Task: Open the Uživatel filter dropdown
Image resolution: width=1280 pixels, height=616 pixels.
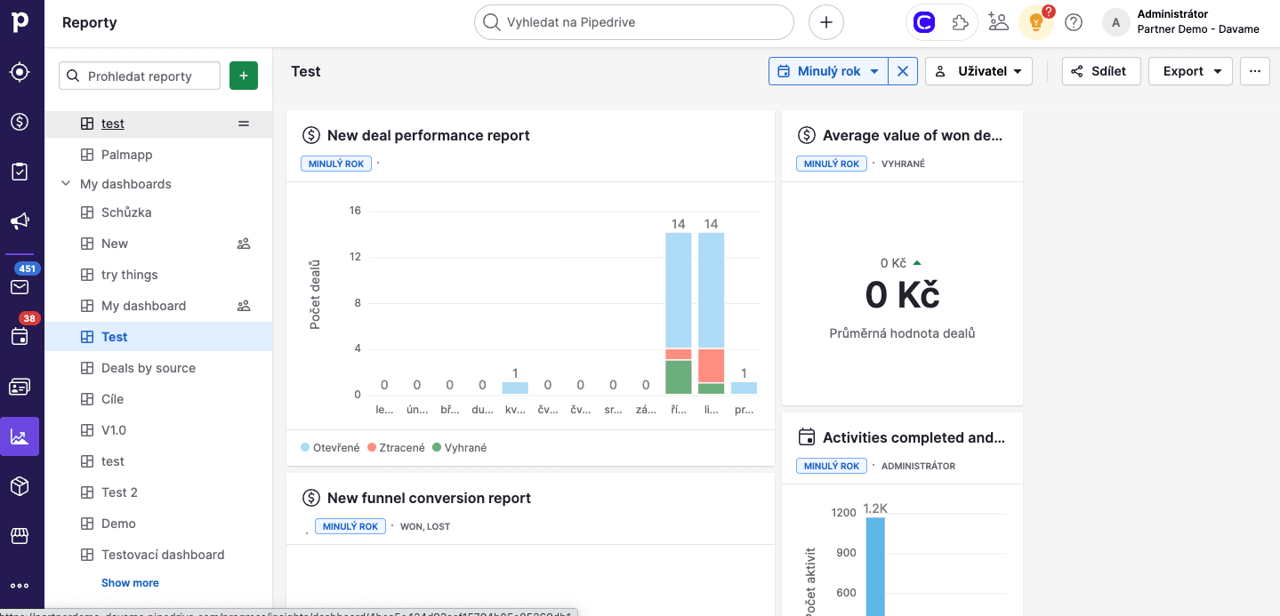Action: 978,71
